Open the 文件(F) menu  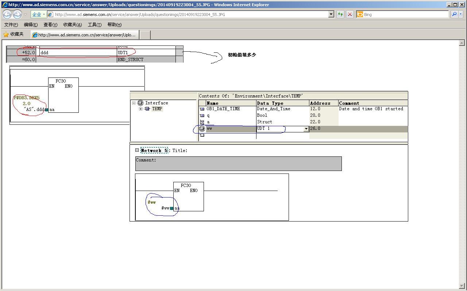(11, 25)
